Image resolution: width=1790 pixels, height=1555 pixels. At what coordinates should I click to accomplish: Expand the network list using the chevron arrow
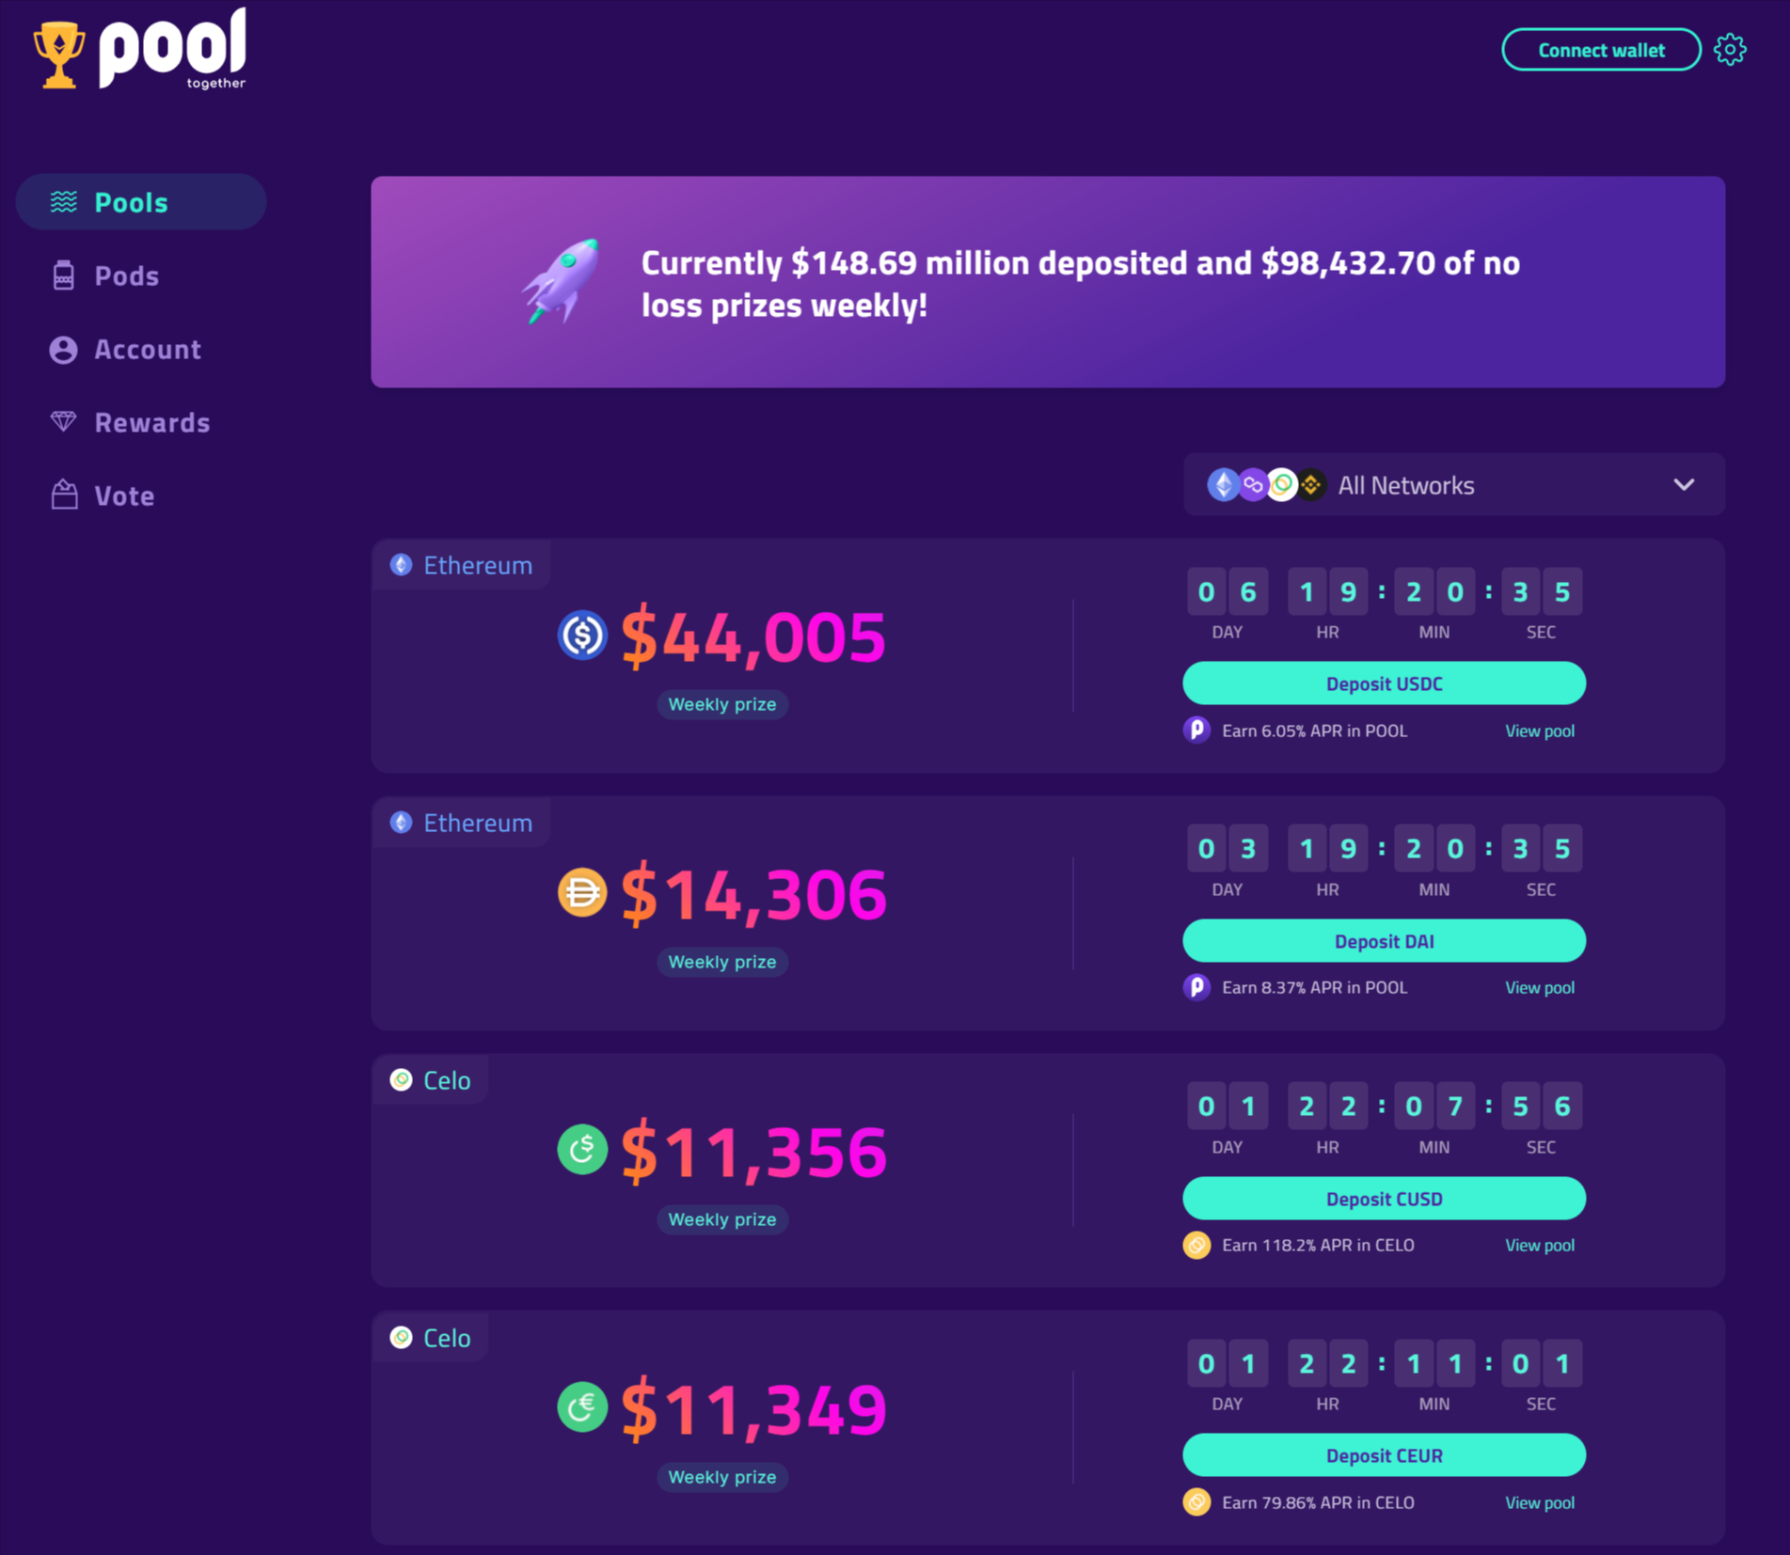tap(1684, 485)
